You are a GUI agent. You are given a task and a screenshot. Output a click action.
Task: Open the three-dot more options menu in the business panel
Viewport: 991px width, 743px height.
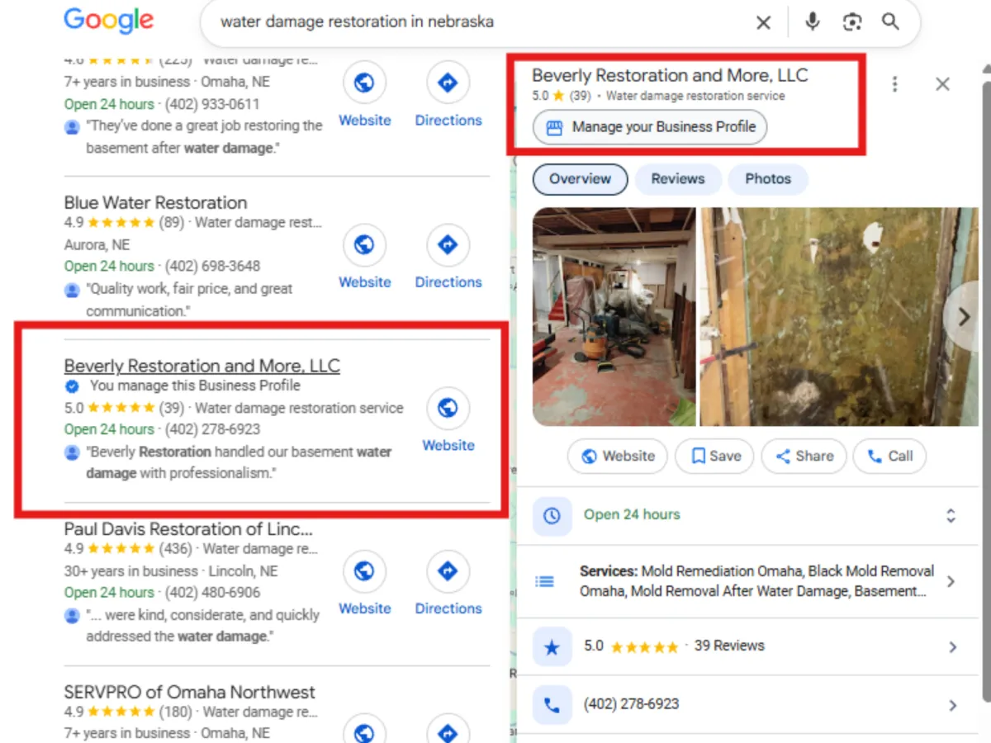[x=895, y=84]
